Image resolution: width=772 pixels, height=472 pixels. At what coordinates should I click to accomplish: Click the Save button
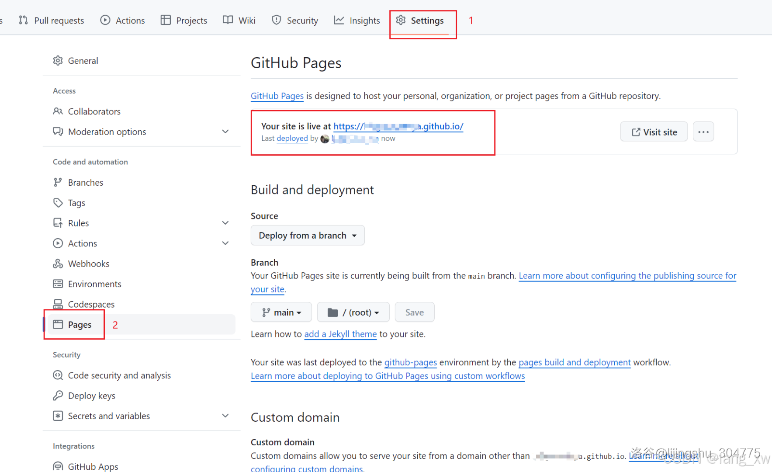(415, 312)
